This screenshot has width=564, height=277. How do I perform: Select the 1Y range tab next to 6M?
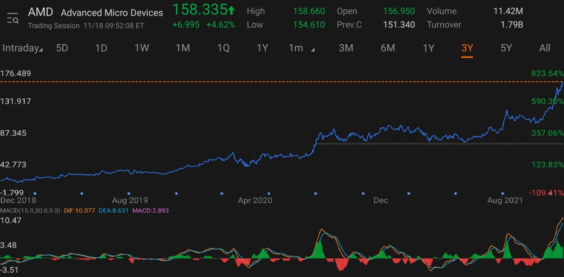429,48
